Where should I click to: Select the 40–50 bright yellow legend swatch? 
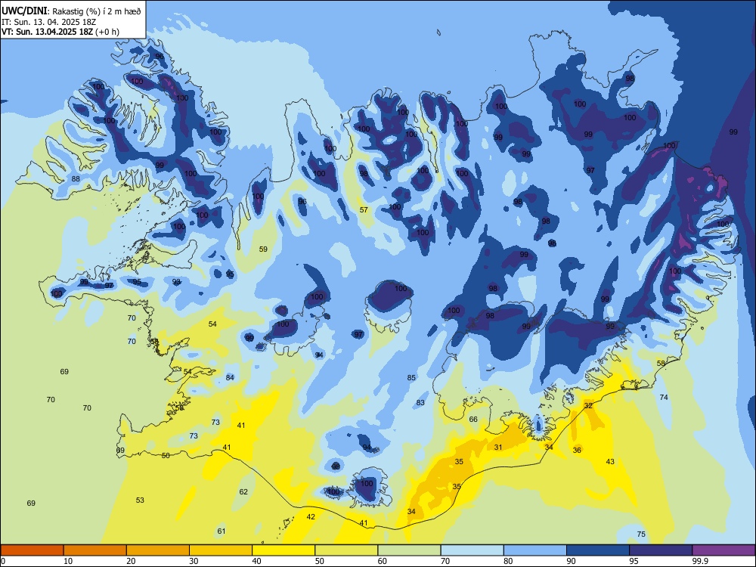coord(283,550)
